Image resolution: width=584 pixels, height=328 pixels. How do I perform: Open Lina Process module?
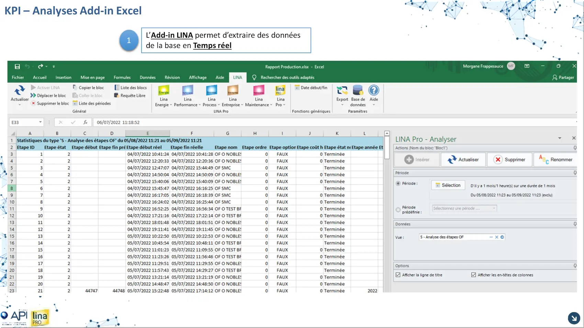coord(211,96)
